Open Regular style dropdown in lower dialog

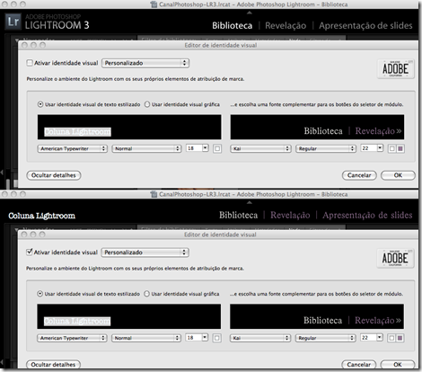(x=325, y=338)
